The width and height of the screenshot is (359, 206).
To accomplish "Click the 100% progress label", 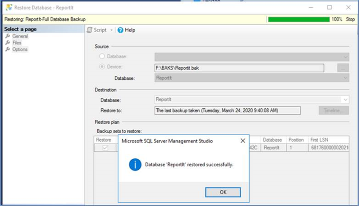I will point(337,19).
